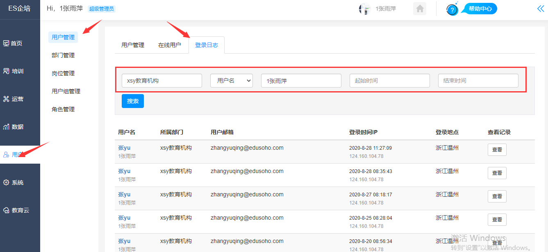The image size is (548, 252).
Task: Click the 结束时间 date field
Action: click(x=478, y=81)
